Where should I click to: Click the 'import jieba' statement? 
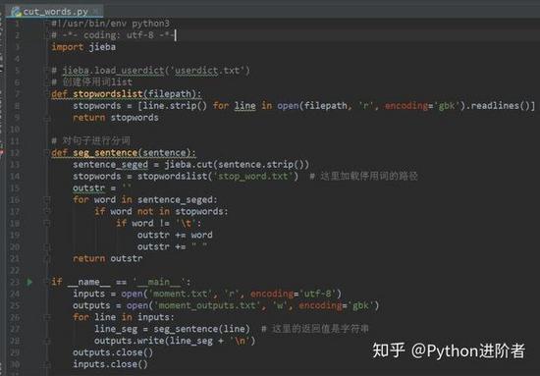(83, 47)
